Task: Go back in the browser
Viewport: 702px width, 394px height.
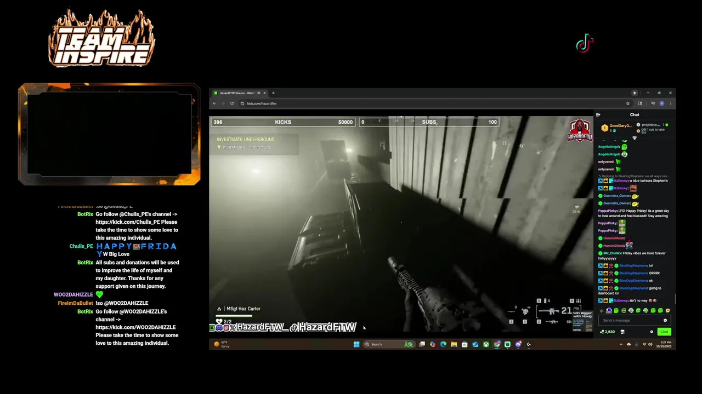Action: 214,103
